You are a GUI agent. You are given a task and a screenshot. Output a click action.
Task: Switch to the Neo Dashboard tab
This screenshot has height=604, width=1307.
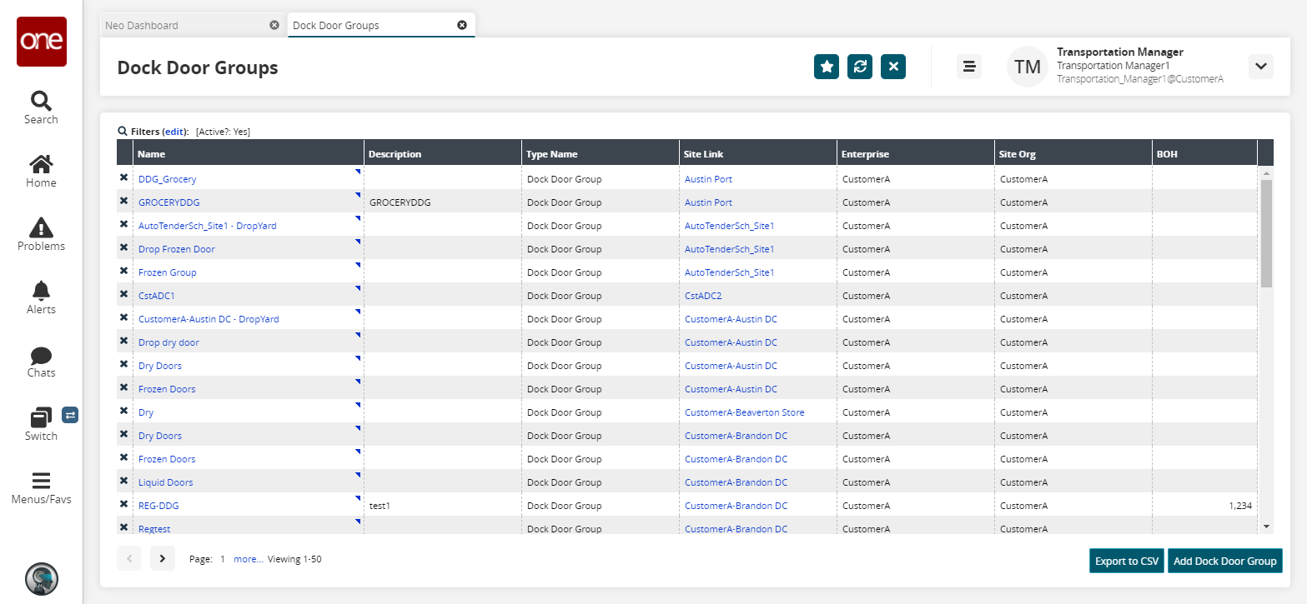[x=142, y=25]
